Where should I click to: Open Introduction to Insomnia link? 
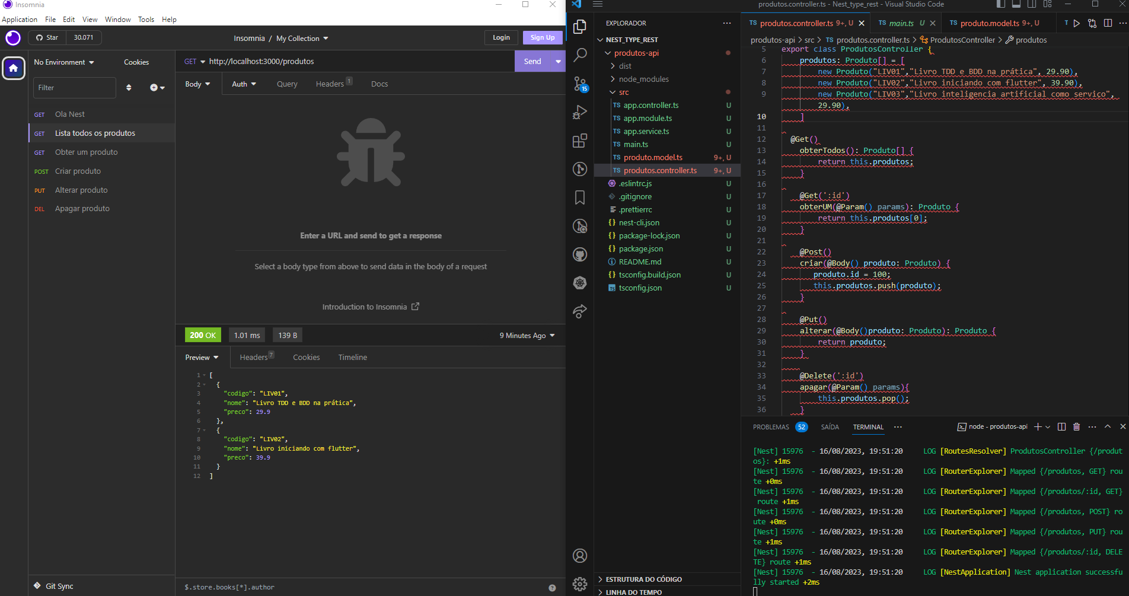click(371, 307)
